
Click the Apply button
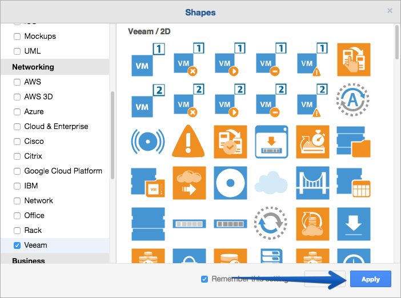(x=371, y=279)
